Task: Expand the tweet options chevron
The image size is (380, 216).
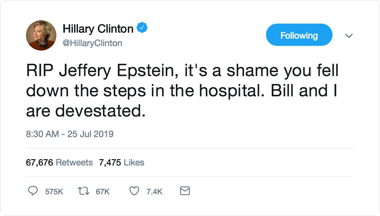Action: pyautogui.click(x=349, y=36)
